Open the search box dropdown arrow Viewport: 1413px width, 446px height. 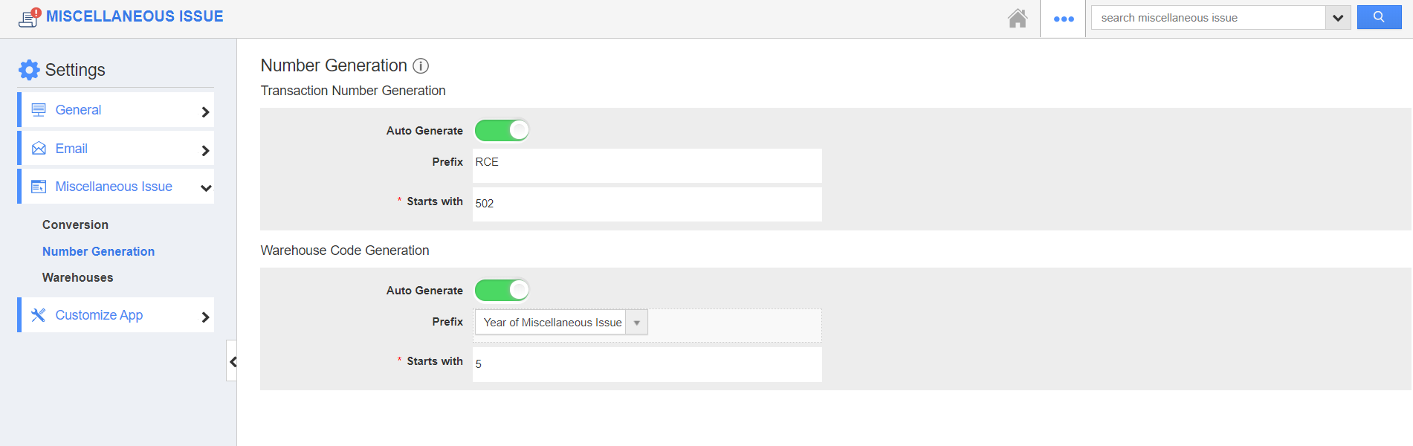click(1338, 18)
